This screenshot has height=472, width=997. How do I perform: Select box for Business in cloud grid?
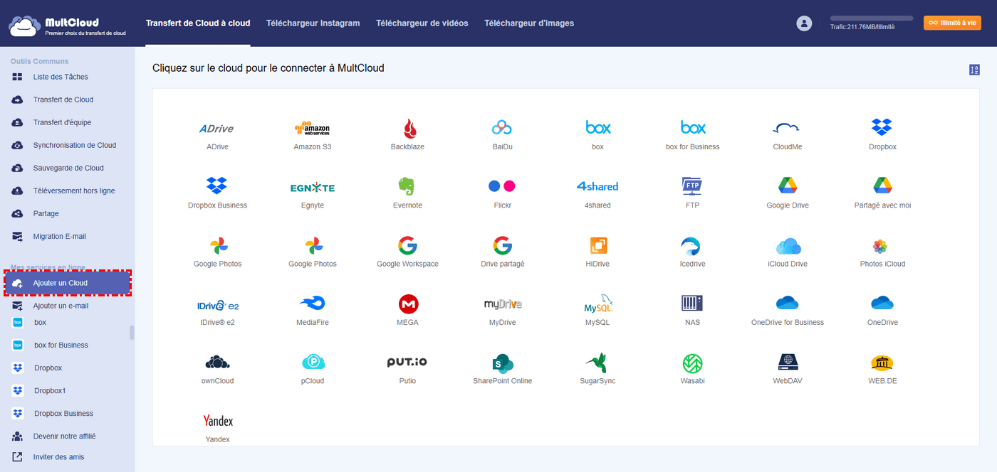click(692, 129)
